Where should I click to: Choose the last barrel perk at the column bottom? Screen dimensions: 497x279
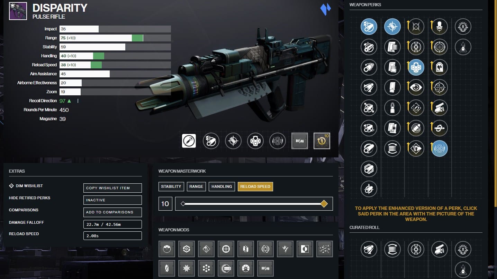tap(369, 189)
